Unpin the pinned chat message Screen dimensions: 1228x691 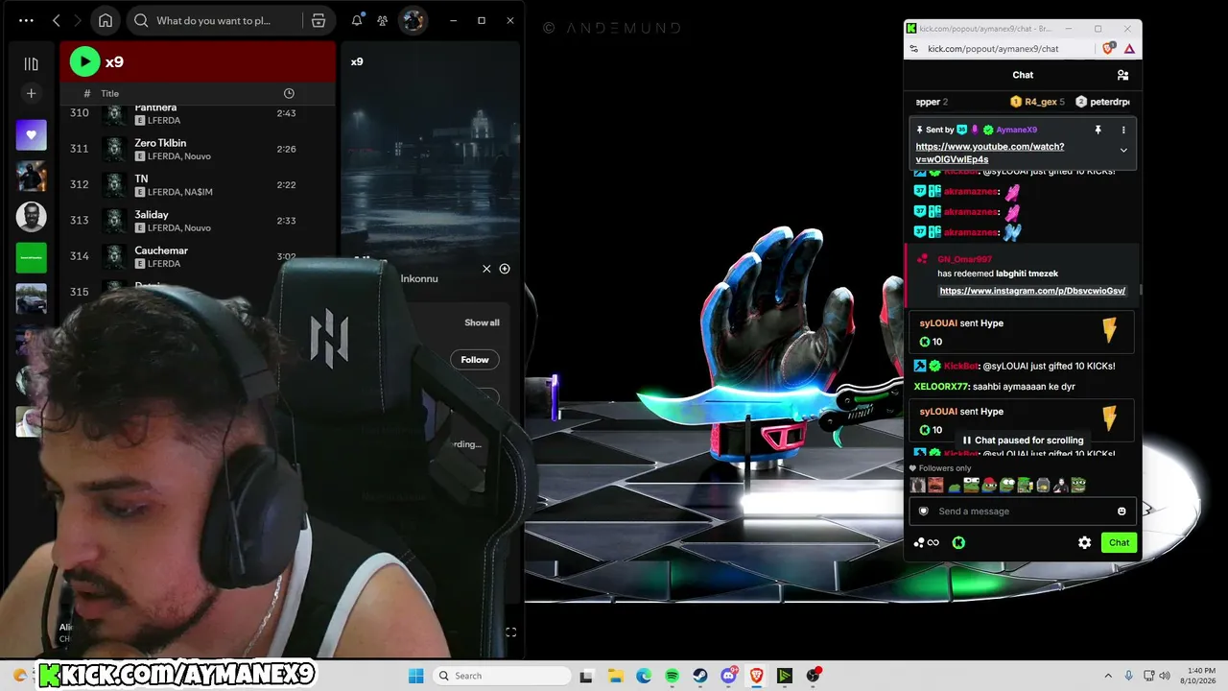coord(1098,130)
